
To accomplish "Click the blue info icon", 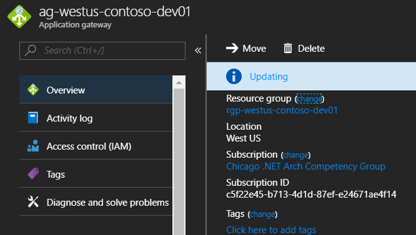I will (x=234, y=77).
